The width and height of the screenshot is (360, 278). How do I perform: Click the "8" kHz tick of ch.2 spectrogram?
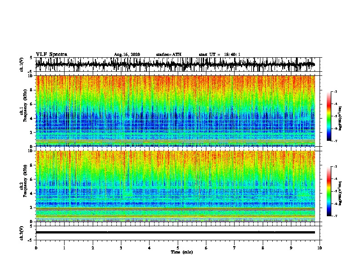[x=31, y=165]
